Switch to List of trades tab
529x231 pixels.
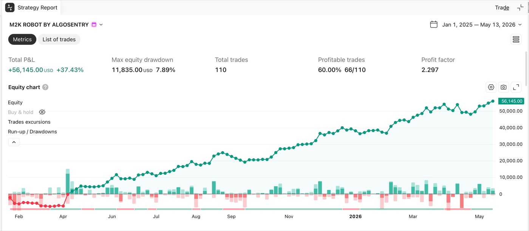click(59, 39)
